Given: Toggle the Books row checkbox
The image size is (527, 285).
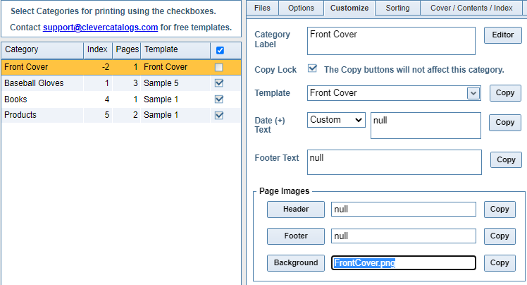Looking at the screenshot, I should [219, 99].
